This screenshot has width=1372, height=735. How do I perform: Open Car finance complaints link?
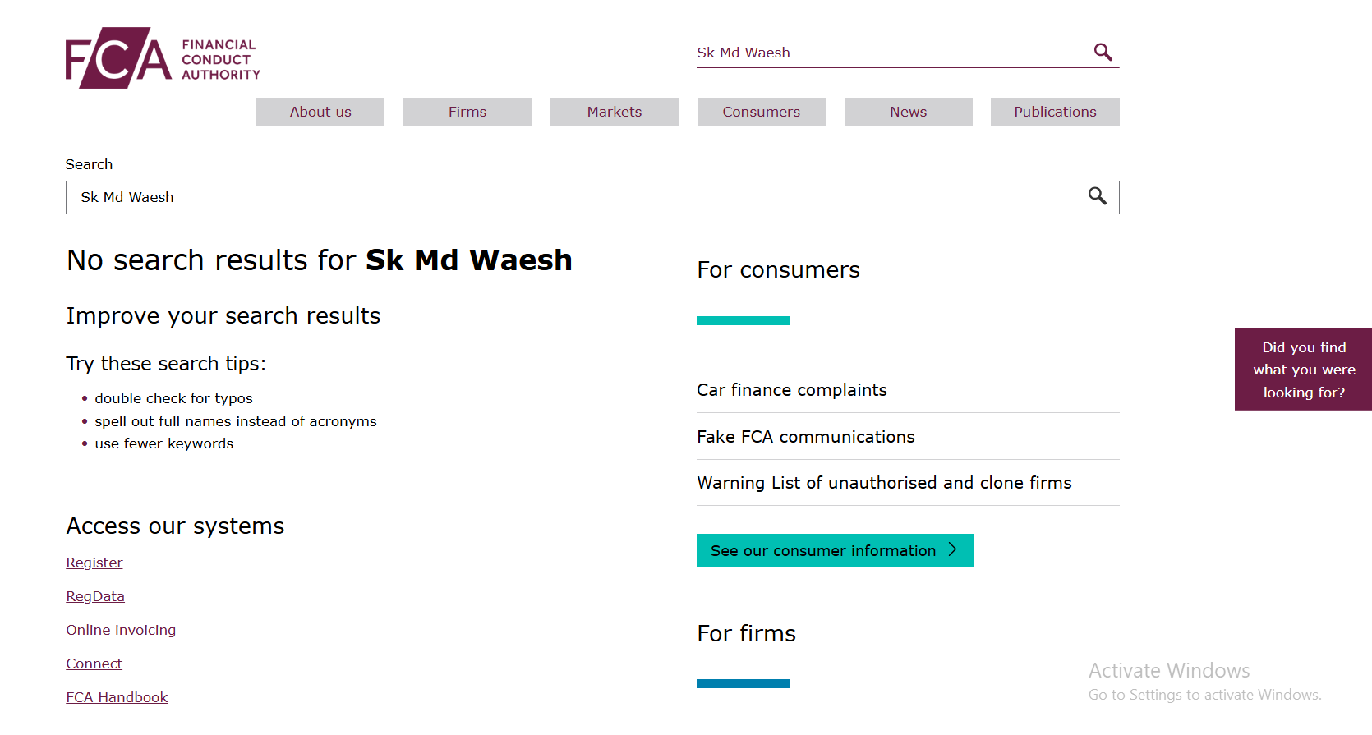792,390
